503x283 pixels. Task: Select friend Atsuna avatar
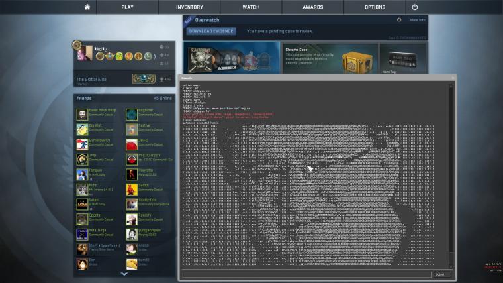tap(132, 249)
